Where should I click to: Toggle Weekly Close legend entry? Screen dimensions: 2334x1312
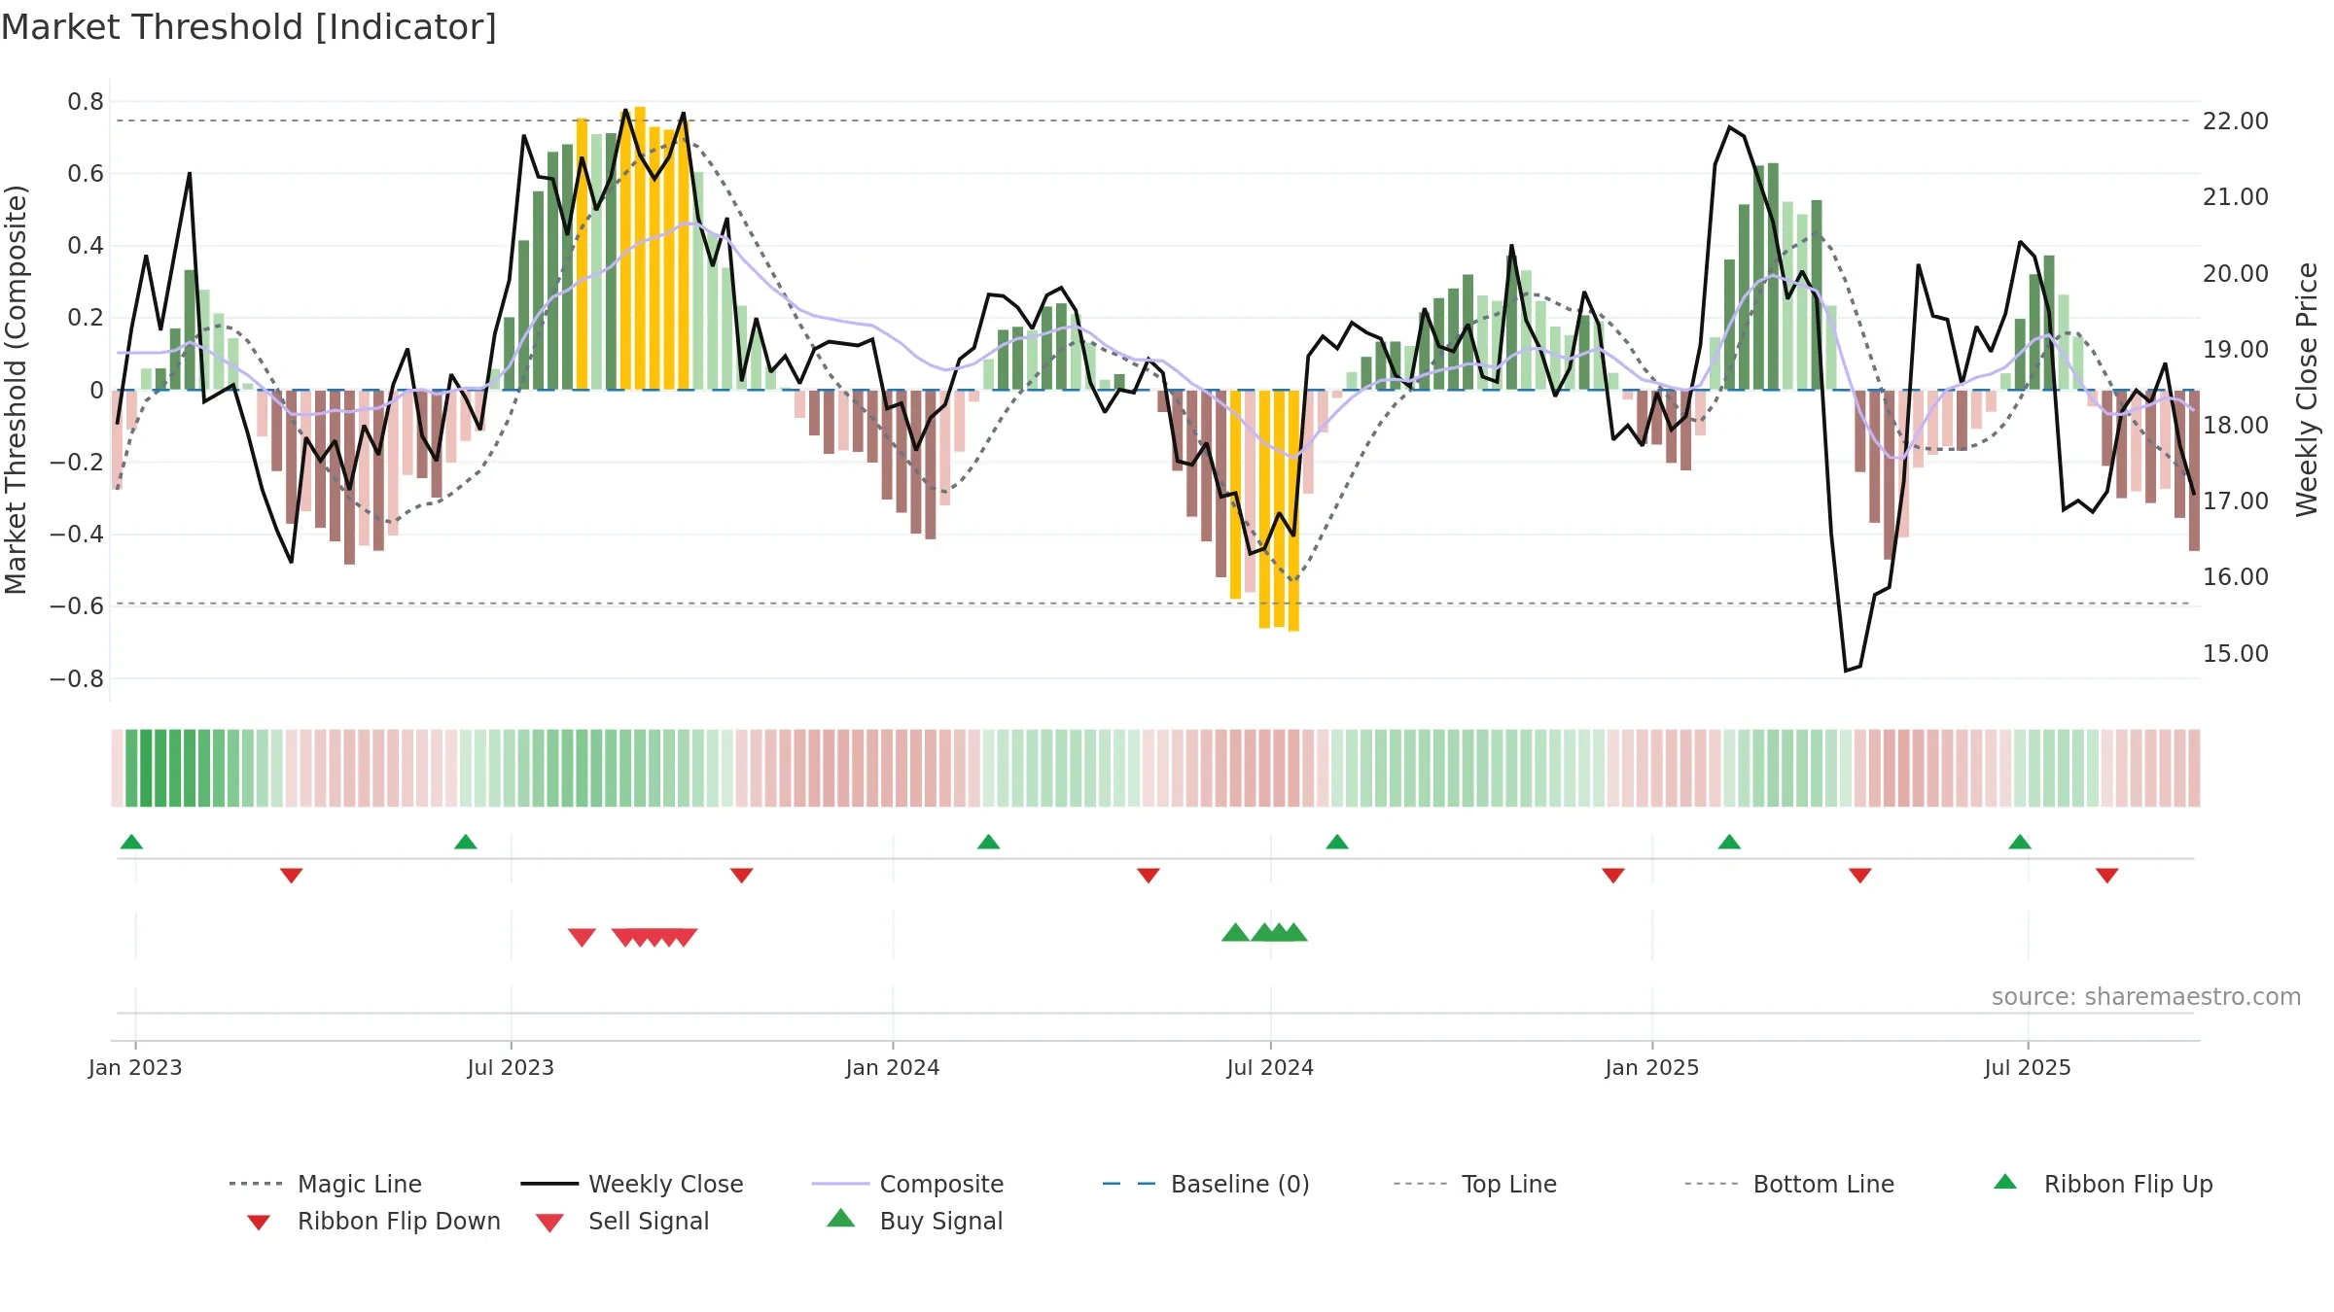(x=632, y=1184)
